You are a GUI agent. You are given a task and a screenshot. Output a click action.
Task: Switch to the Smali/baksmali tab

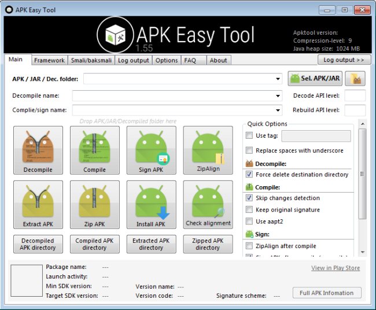[x=91, y=60]
